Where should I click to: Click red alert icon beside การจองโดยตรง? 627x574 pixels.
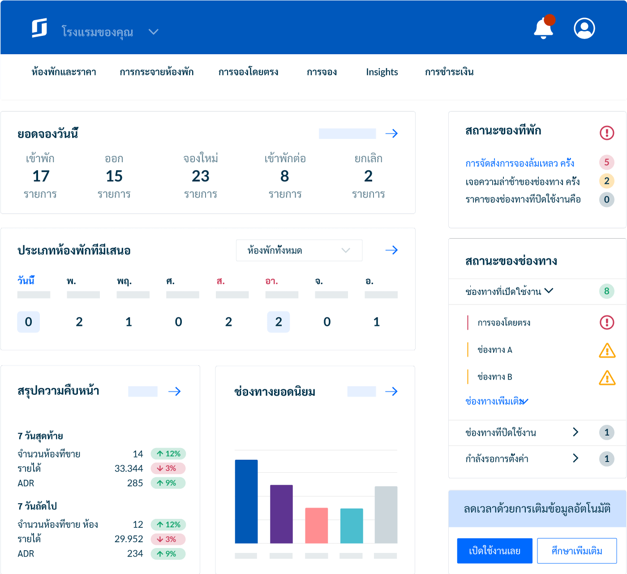tap(606, 322)
